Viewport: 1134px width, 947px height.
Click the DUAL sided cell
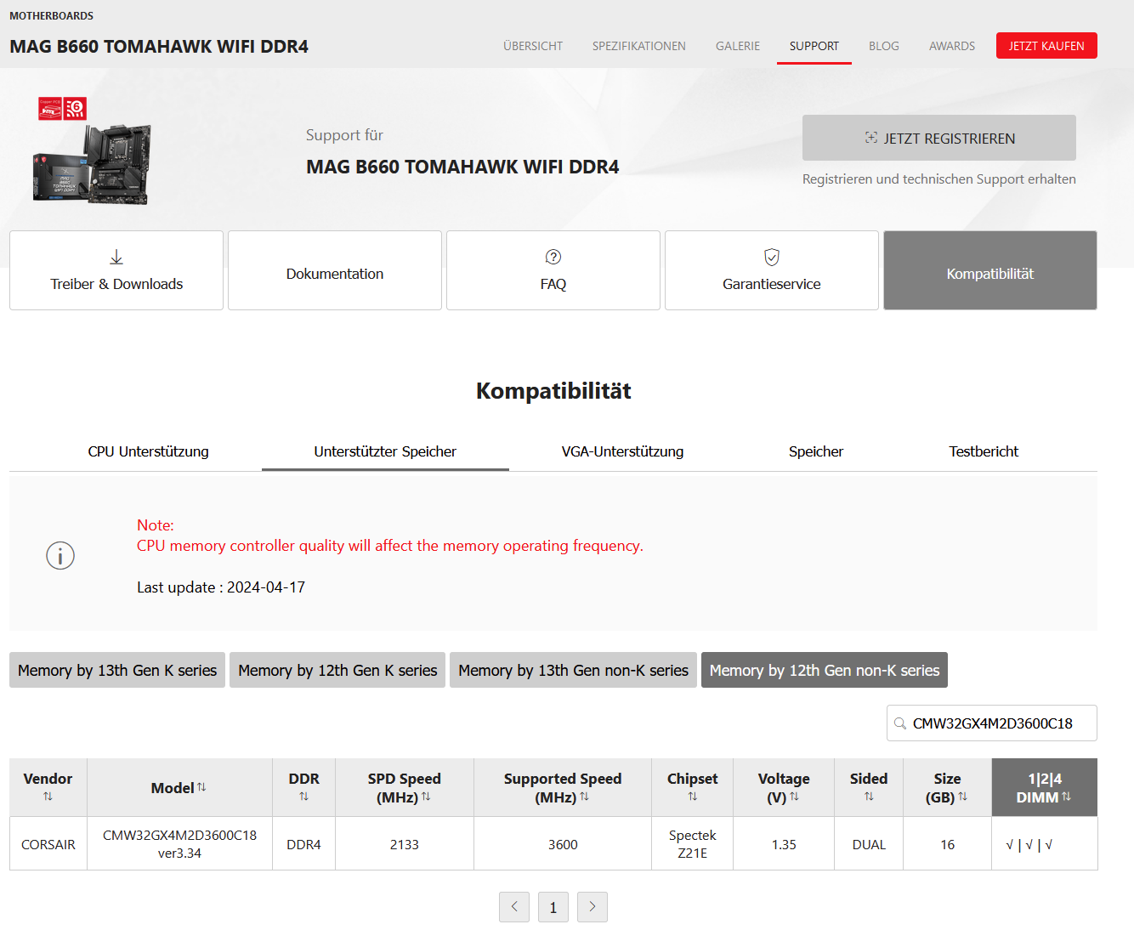(869, 844)
